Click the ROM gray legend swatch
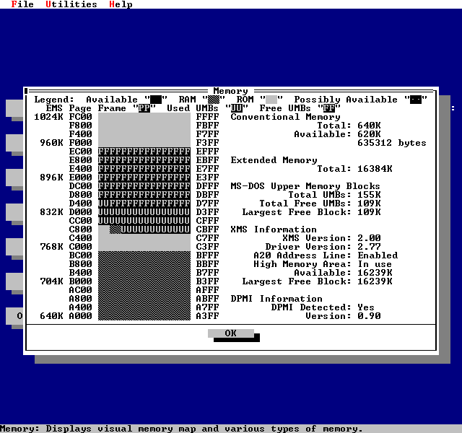Screen dimensions: 462x433 click(x=271, y=100)
